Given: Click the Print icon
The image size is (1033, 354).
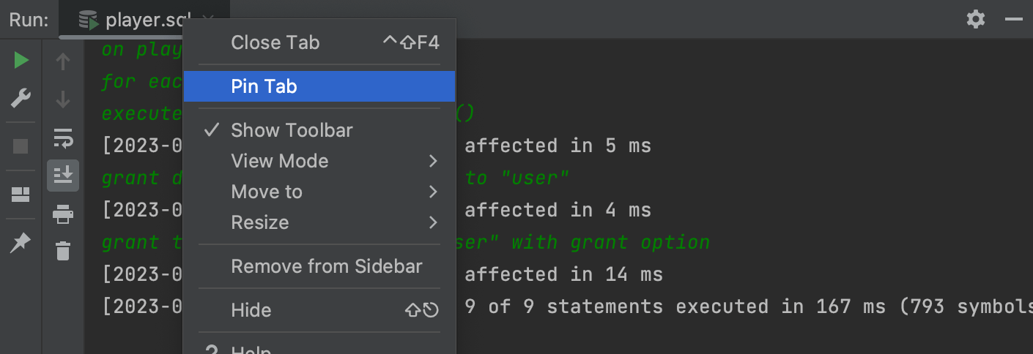Looking at the screenshot, I should [63, 215].
